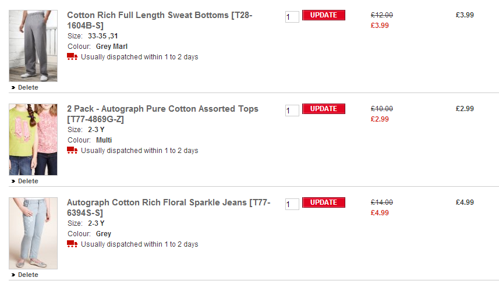Image resolution: width=499 pixels, height=281 pixels.
Task: Delete Sweat Bottoms from the basket
Action: (x=28, y=88)
